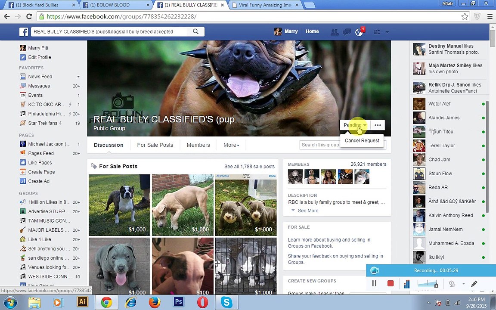Switch to Viral Funny Amazing Images tab
The height and width of the screenshot is (310, 496).
tap(265, 5)
